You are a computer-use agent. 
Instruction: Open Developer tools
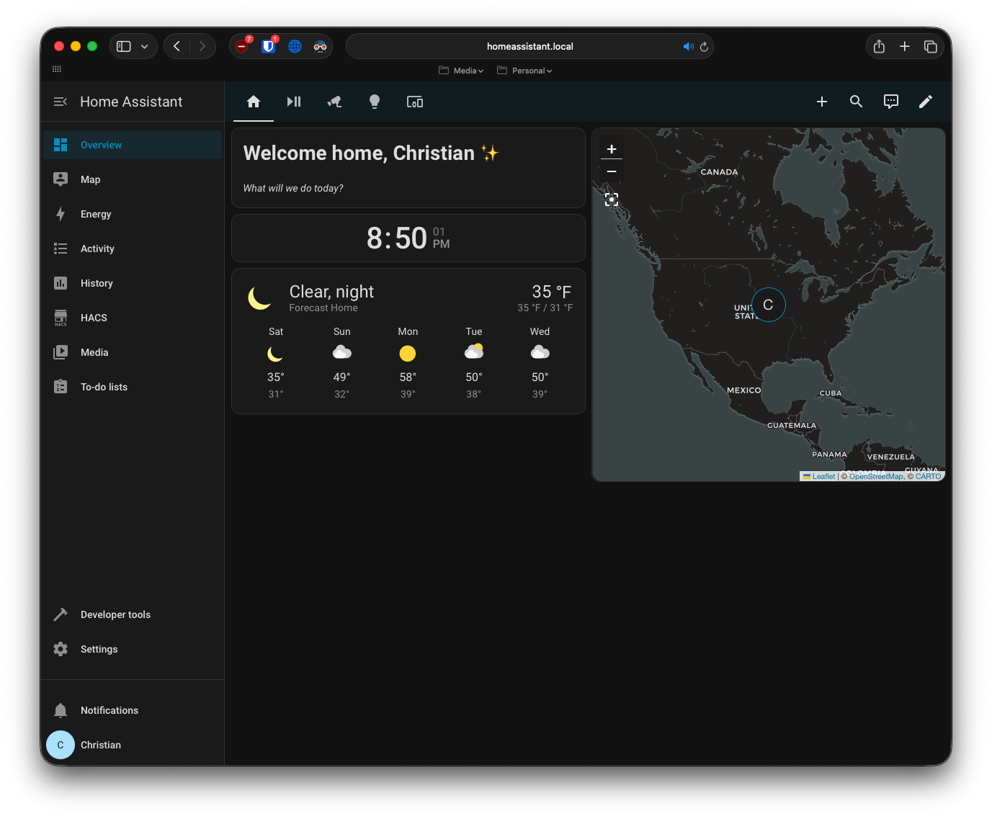tap(115, 614)
